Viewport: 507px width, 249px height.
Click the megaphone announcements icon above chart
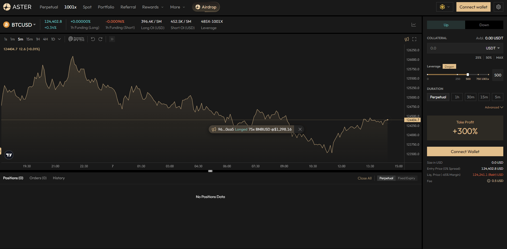coord(407,39)
